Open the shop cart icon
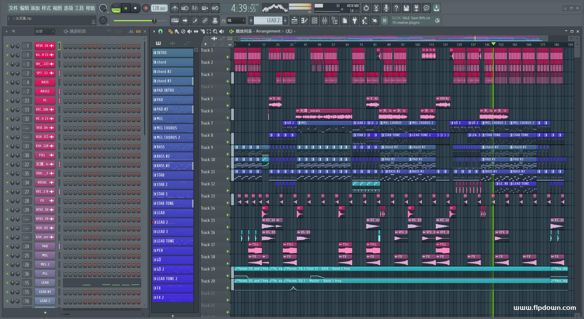This screenshot has height=319, width=584. pyautogui.click(x=384, y=21)
